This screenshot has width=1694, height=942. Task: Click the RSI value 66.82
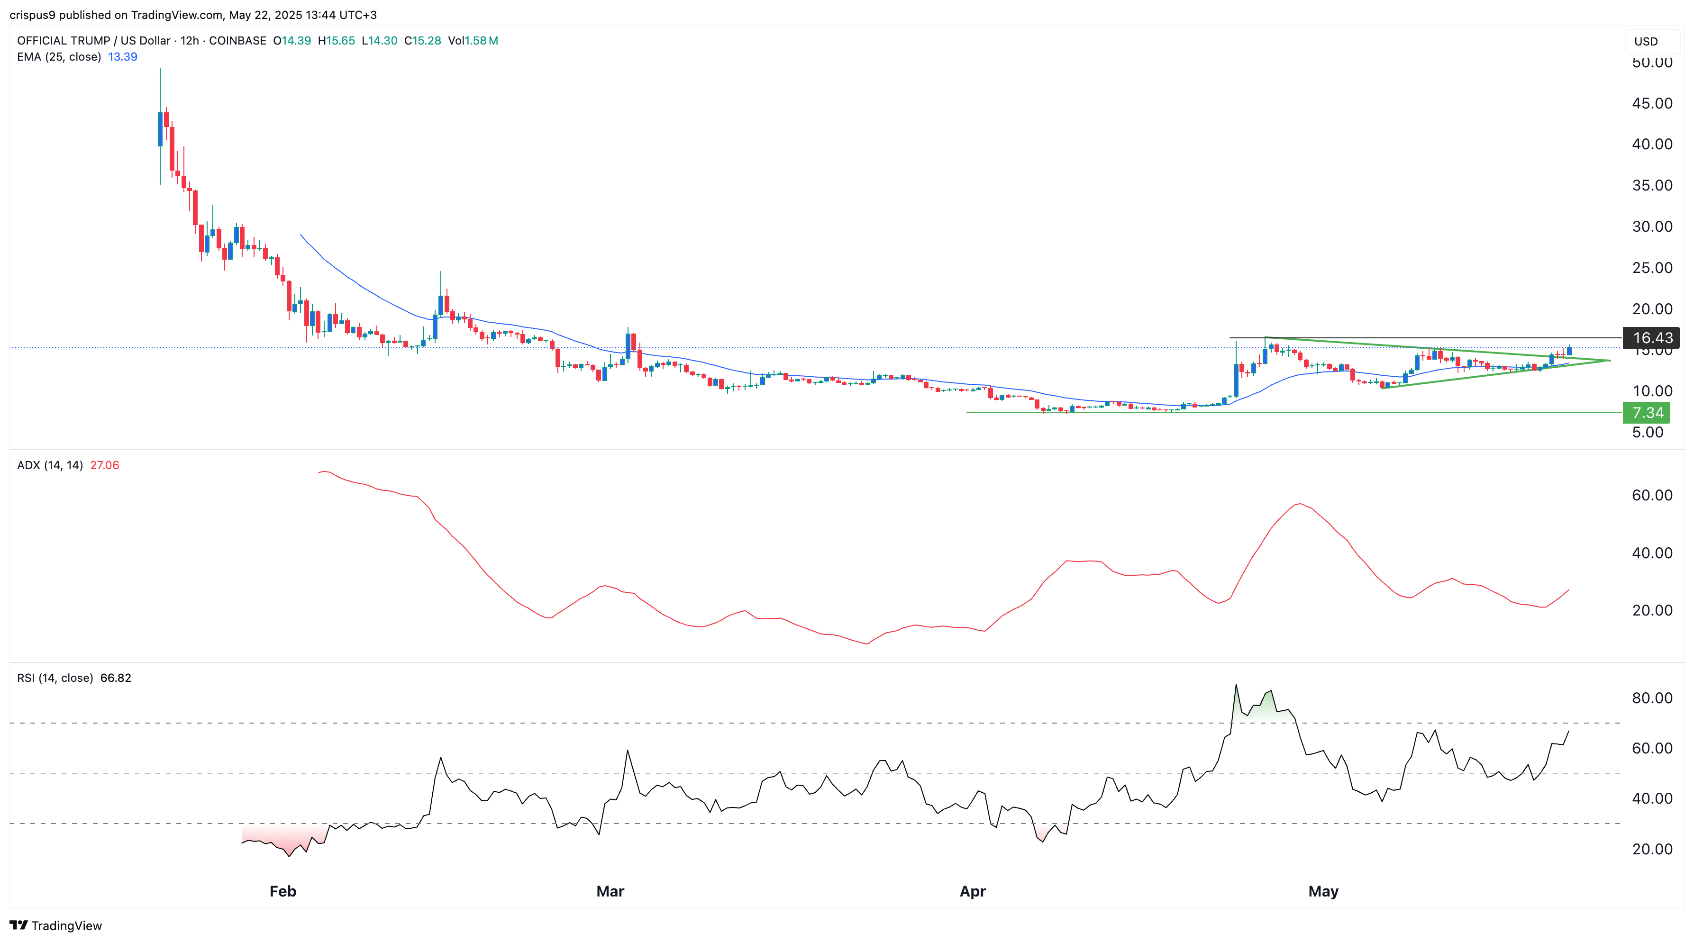(x=116, y=678)
